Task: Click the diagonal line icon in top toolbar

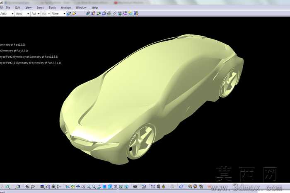Action: (x=114, y=13)
